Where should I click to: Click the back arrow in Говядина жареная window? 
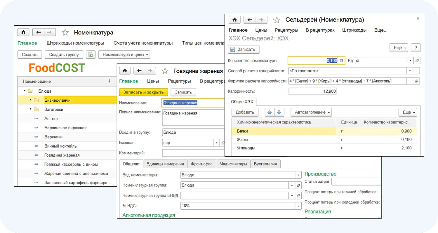[139, 71]
